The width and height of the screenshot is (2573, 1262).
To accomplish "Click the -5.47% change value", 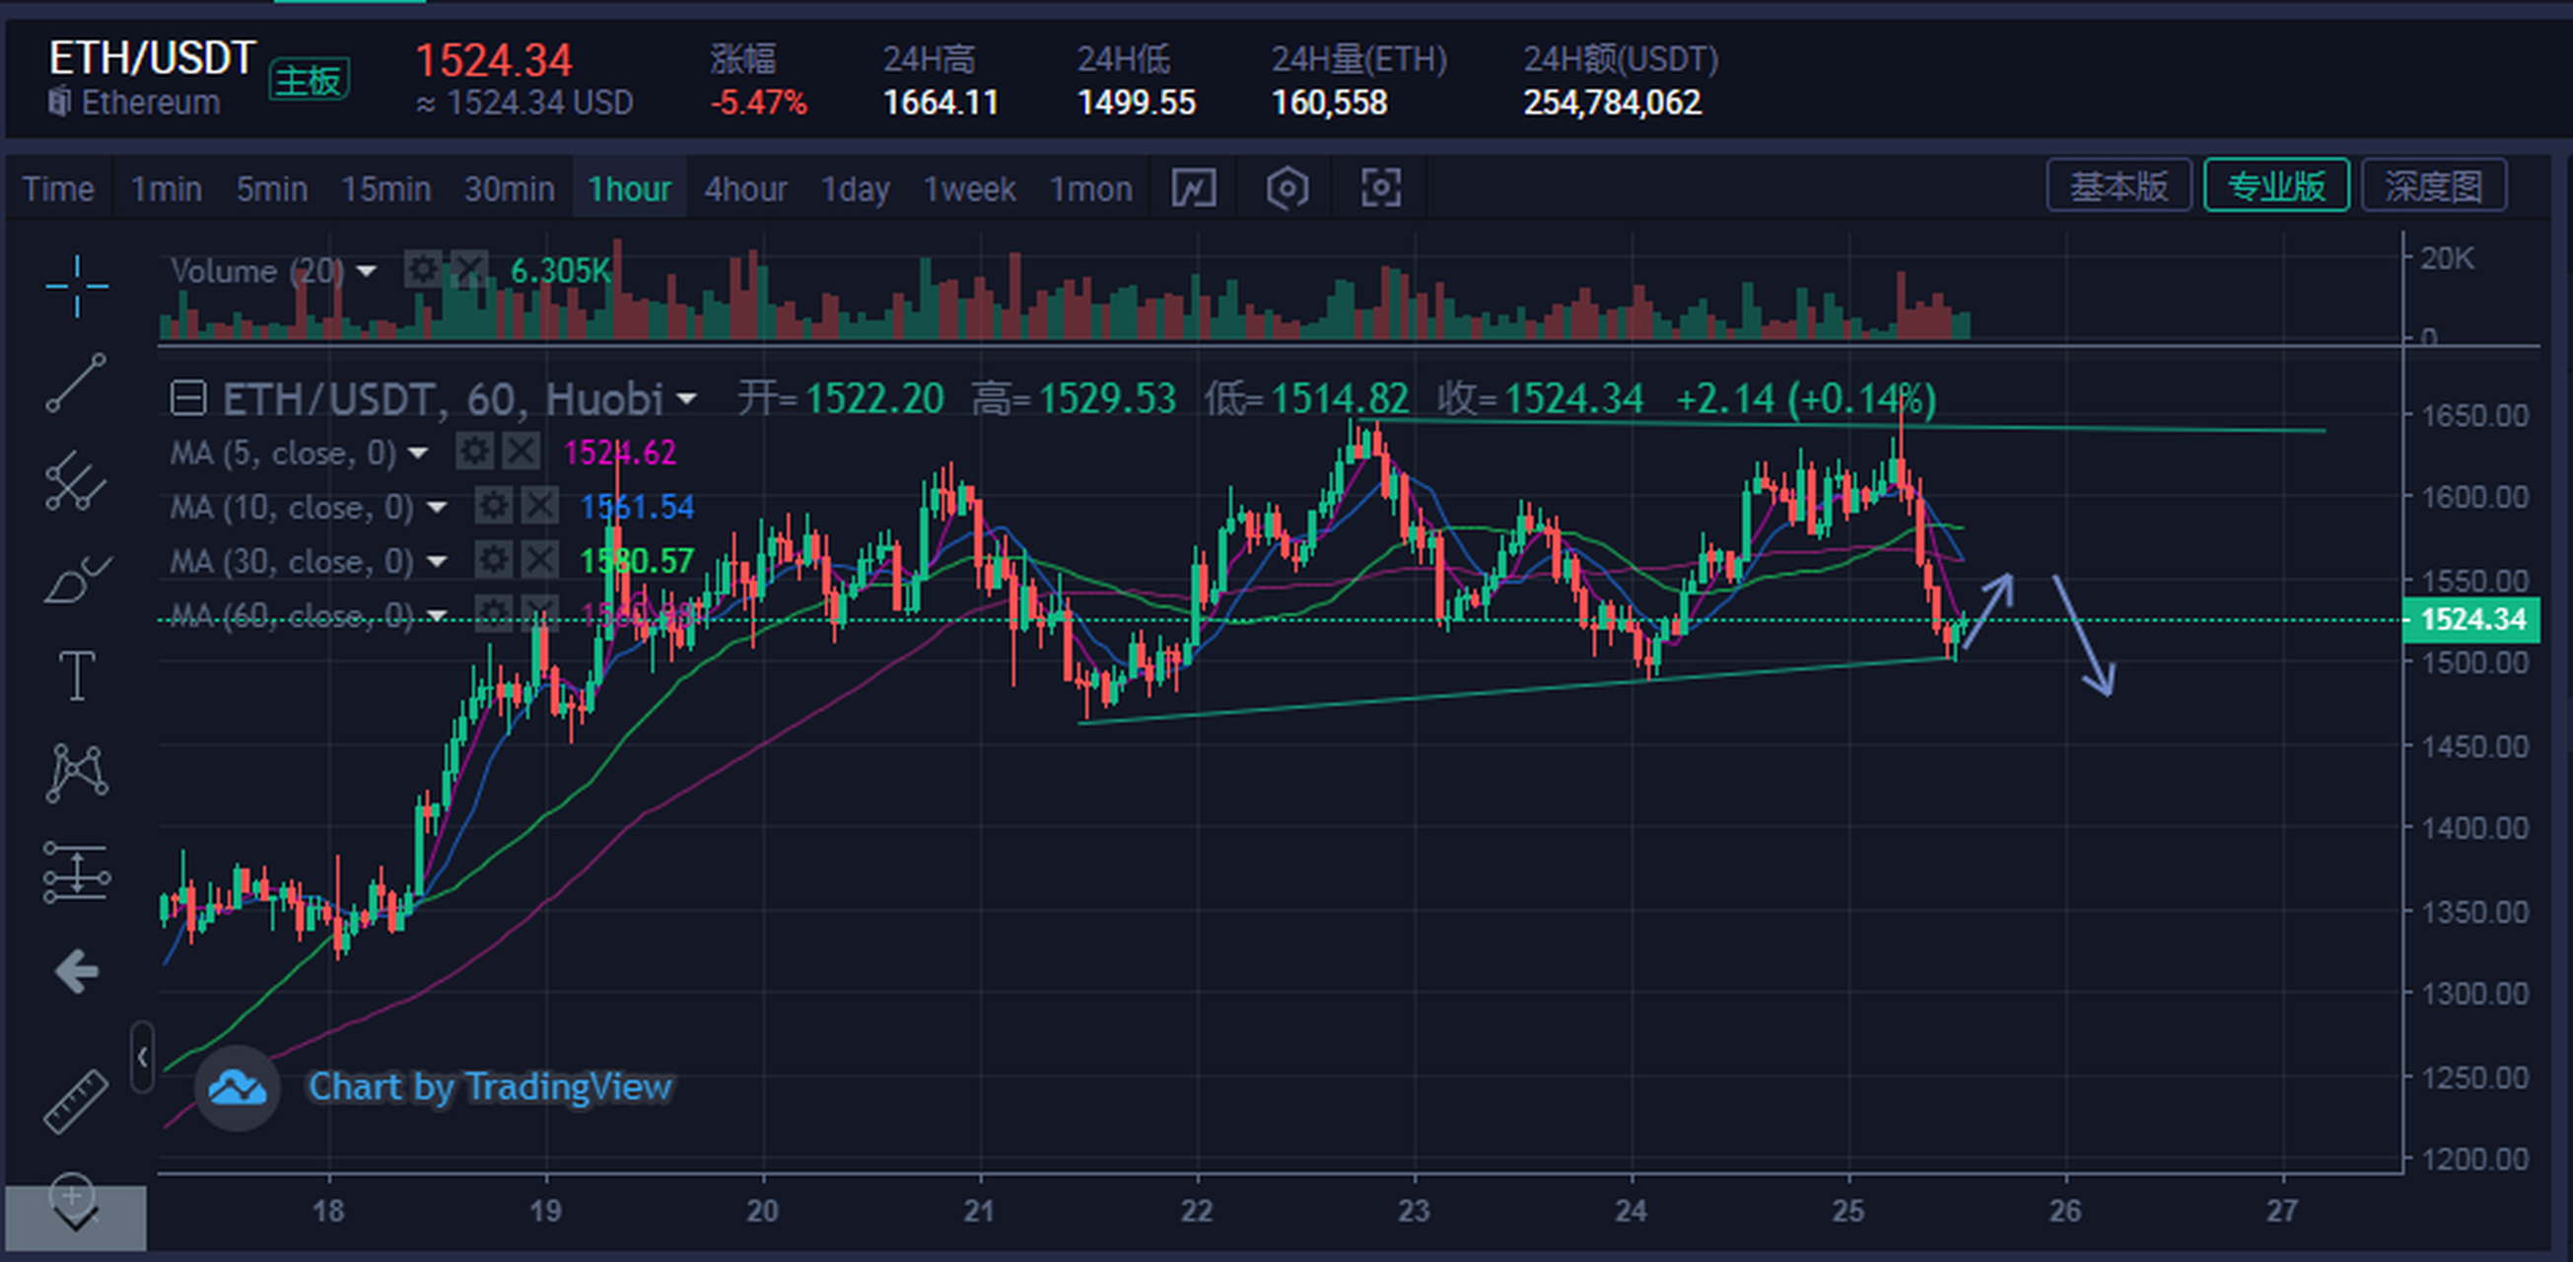I will point(759,102).
